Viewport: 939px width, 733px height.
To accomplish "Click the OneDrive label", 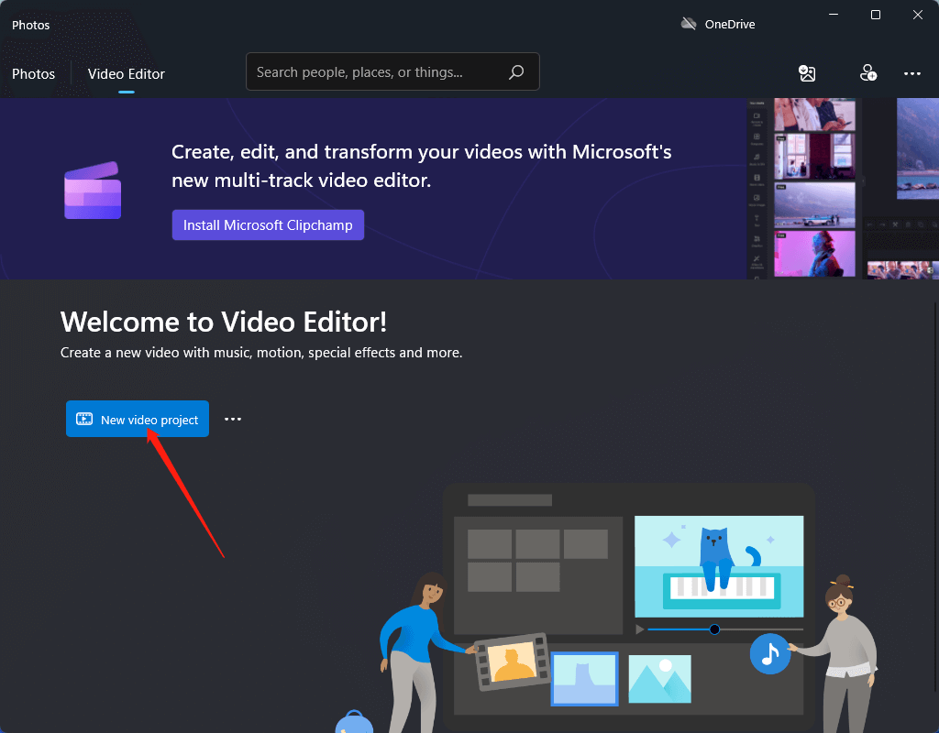I will [x=729, y=25].
